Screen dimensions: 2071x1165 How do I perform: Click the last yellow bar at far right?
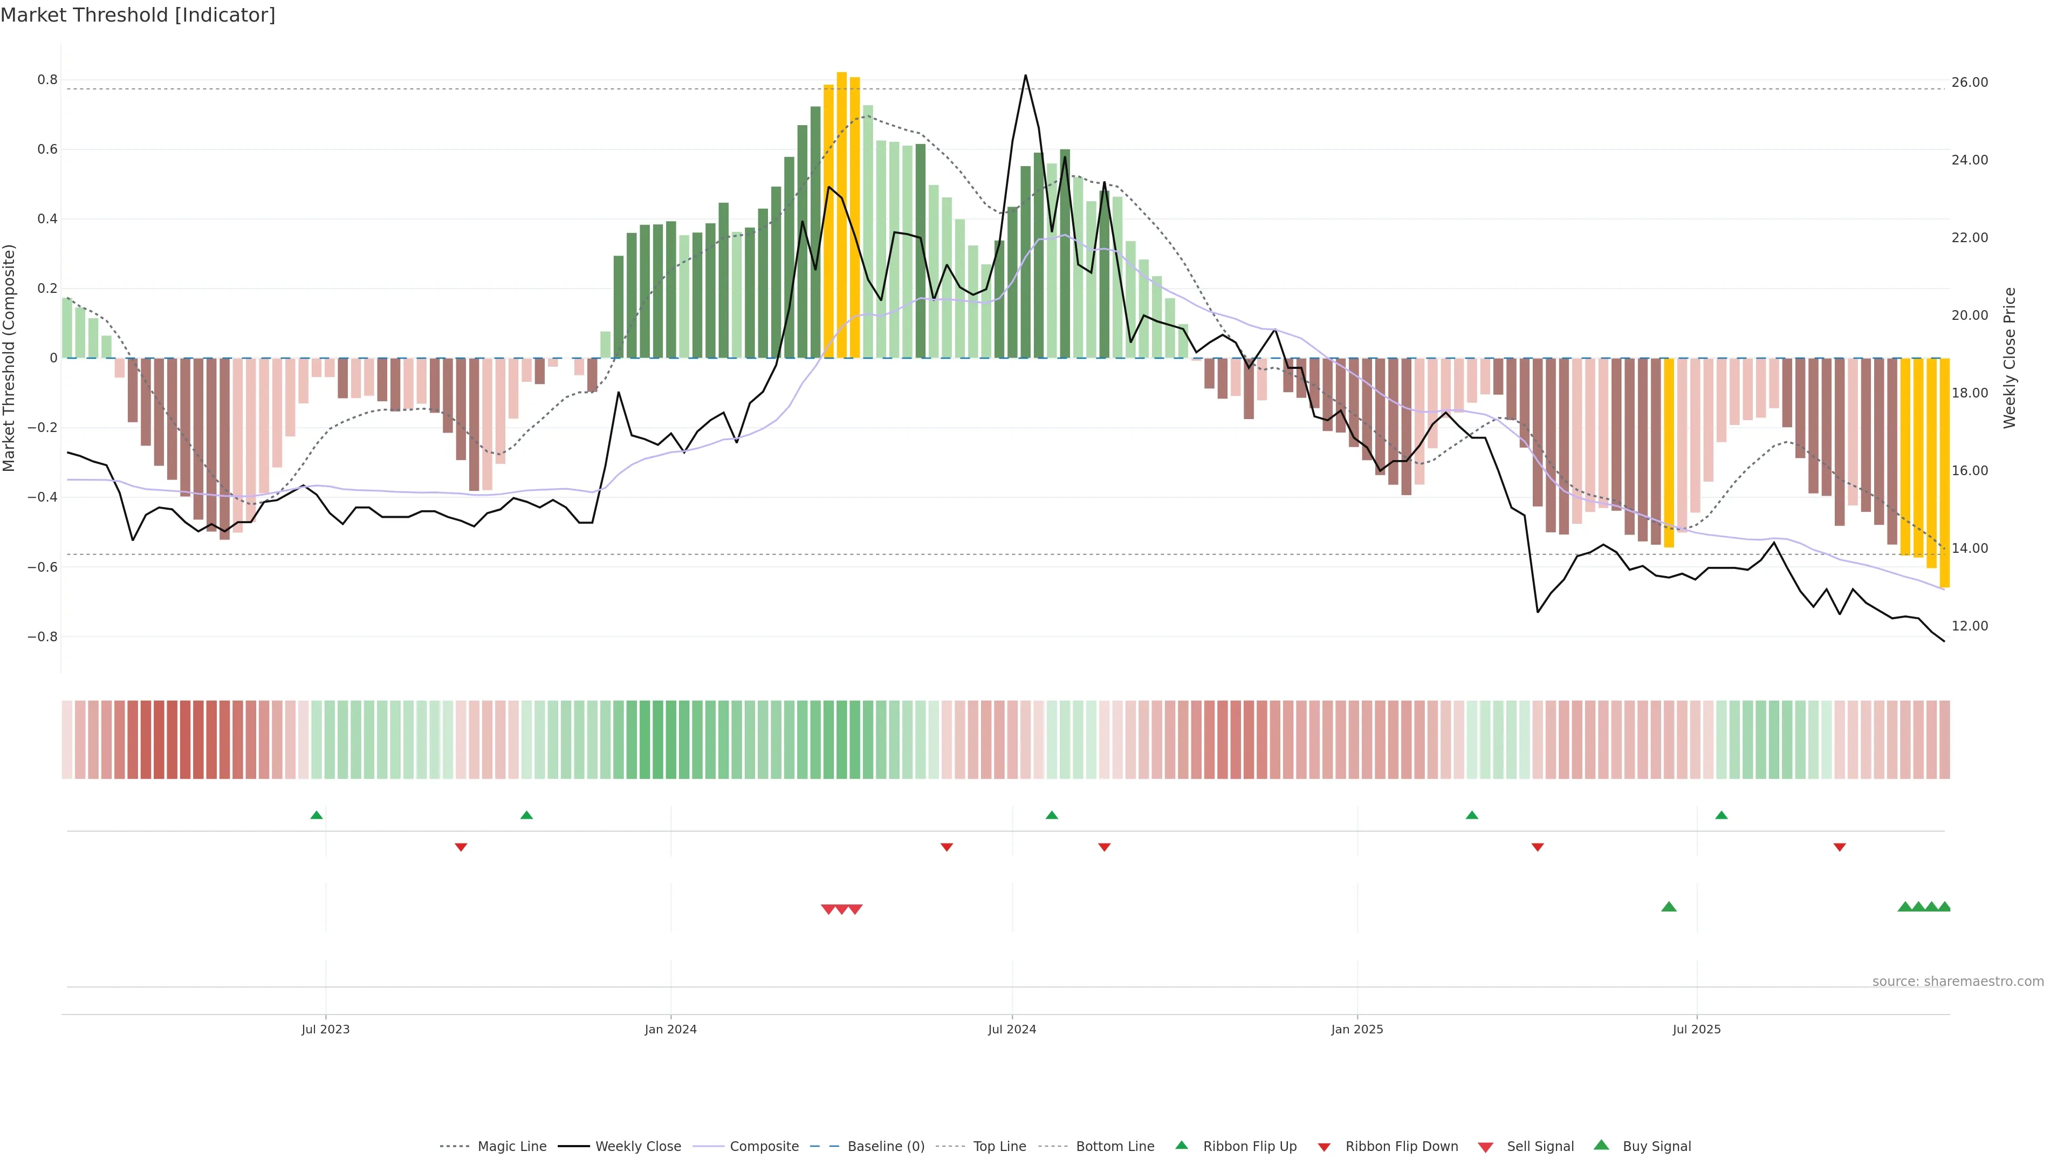point(1944,473)
